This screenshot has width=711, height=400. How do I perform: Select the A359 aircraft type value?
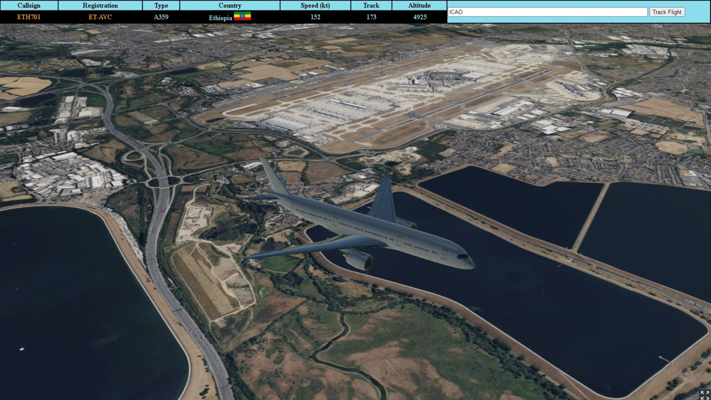(x=161, y=17)
